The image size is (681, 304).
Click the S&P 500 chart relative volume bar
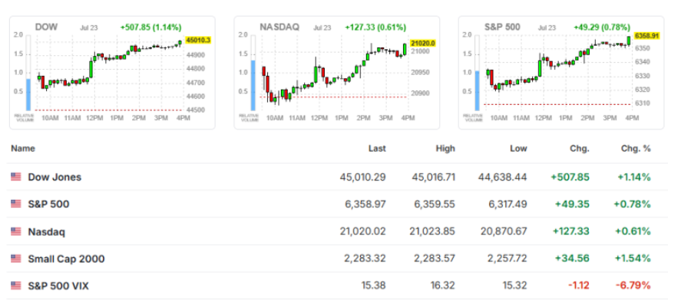tap(478, 73)
